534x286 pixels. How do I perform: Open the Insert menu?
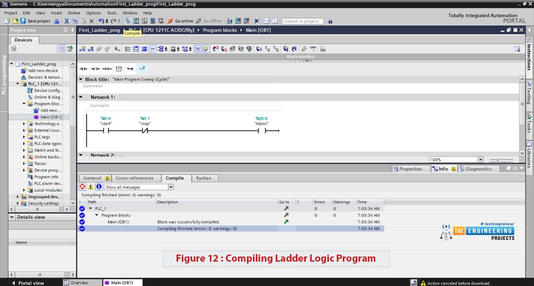tap(56, 13)
